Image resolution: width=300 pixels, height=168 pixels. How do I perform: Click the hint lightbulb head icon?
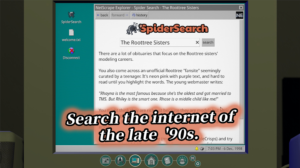[182, 161]
